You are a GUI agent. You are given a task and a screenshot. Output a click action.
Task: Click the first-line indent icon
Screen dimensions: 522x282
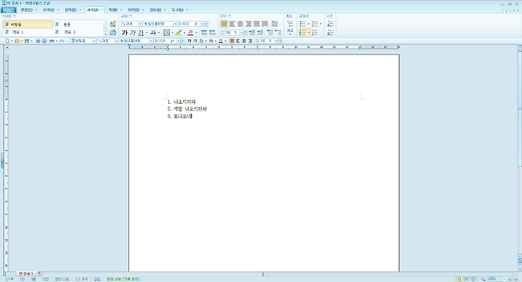click(270, 33)
